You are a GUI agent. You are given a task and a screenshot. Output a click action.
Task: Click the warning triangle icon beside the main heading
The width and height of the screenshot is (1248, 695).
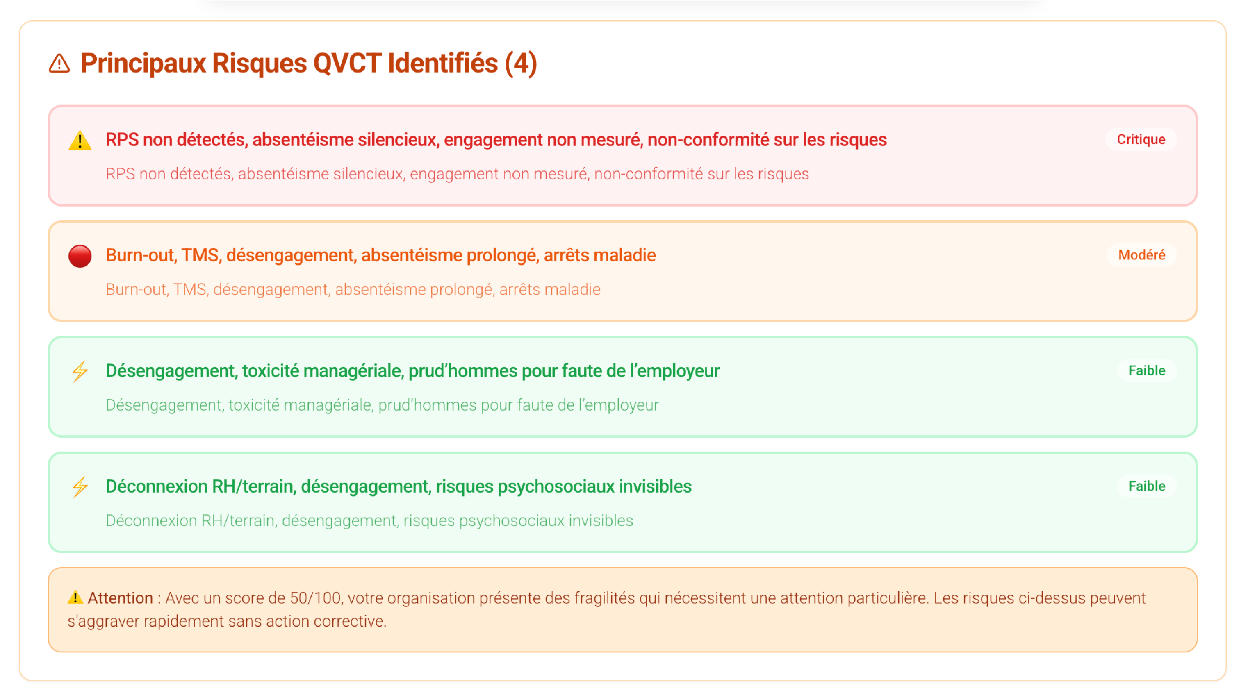tap(59, 64)
